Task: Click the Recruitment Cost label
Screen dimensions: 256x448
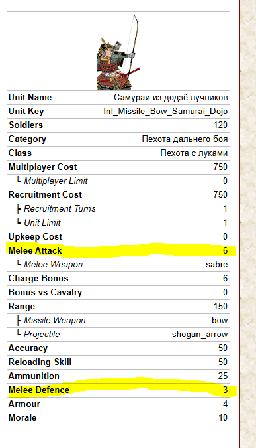Action: pos(45,195)
